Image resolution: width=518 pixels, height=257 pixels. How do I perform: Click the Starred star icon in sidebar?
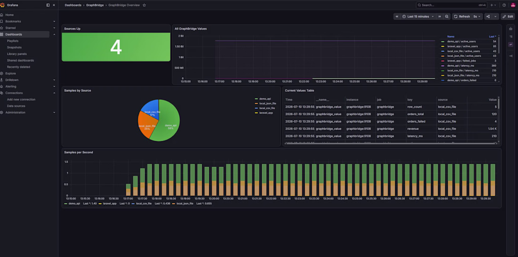pos(2,28)
